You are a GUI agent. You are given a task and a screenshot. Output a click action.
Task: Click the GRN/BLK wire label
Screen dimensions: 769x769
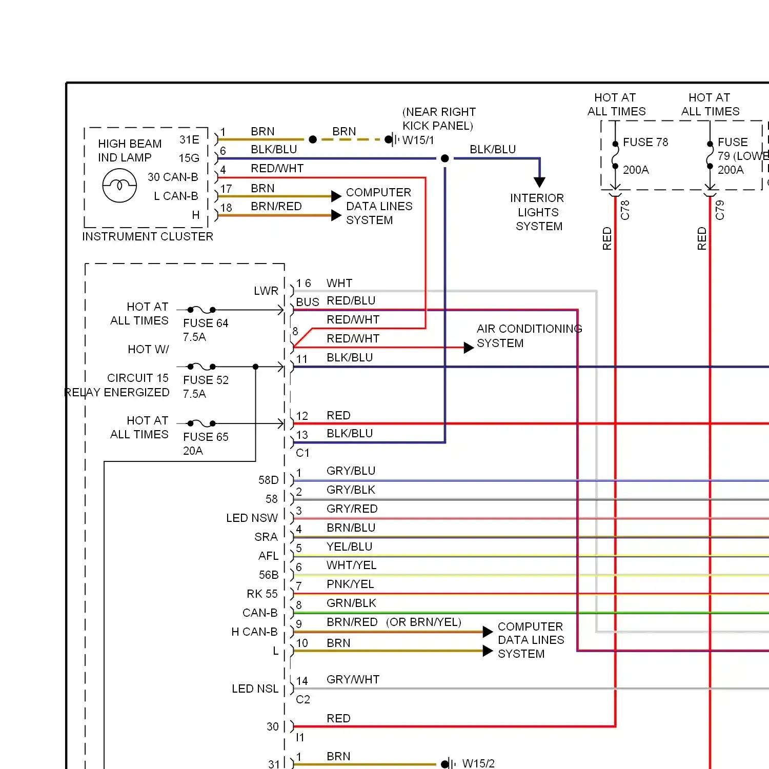tap(351, 603)
